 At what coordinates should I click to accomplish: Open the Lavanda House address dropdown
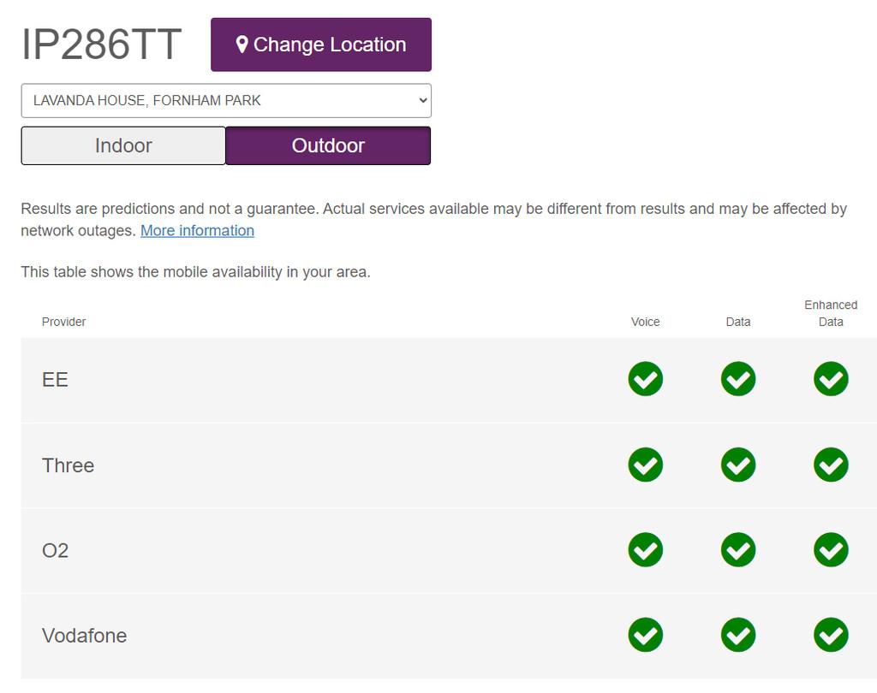(226, 101)
